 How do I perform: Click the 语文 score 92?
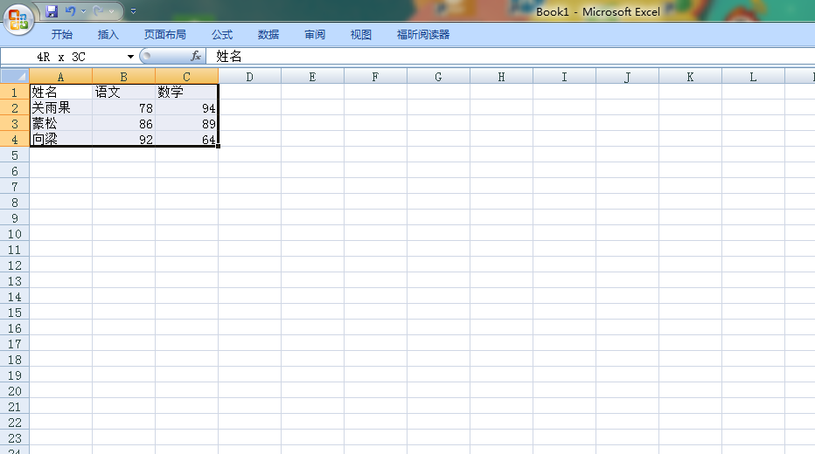click(x=123, y=140)
